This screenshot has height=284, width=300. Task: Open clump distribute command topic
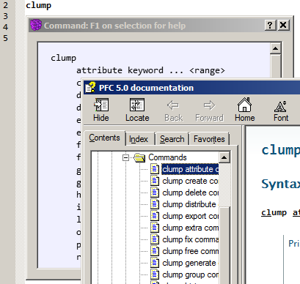tap(190, 204)
